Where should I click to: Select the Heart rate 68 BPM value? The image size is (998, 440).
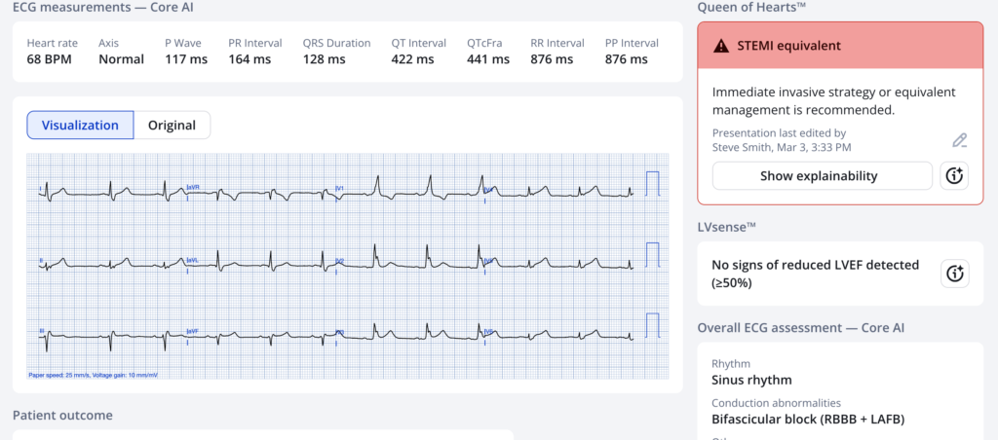click(52, 59)
